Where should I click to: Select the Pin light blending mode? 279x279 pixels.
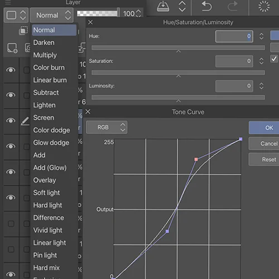(x=54, y=255)
